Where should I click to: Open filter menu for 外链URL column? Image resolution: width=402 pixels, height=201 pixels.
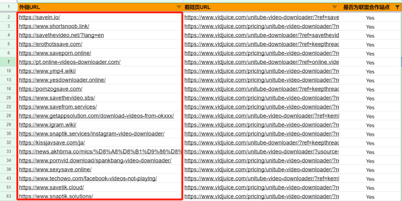[x=179, y=7]
